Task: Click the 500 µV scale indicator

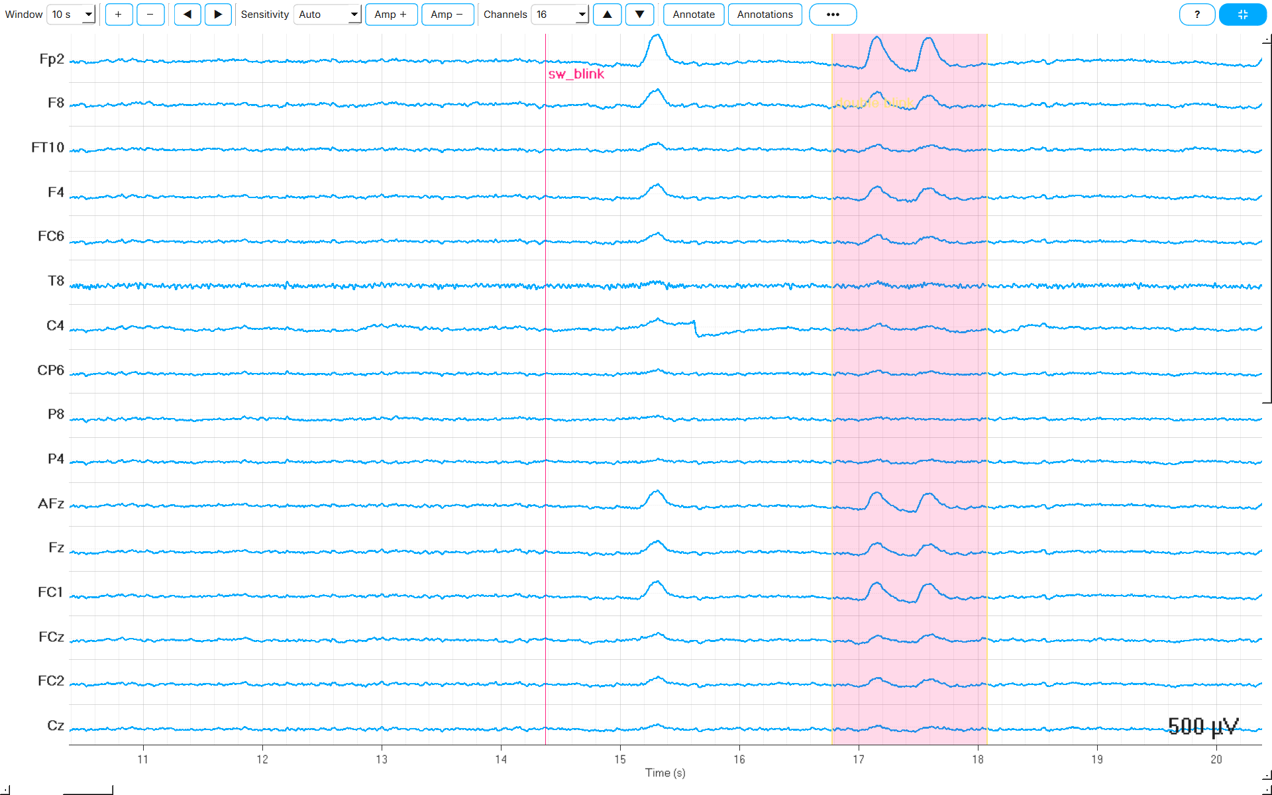Action: coord(1202,727)
